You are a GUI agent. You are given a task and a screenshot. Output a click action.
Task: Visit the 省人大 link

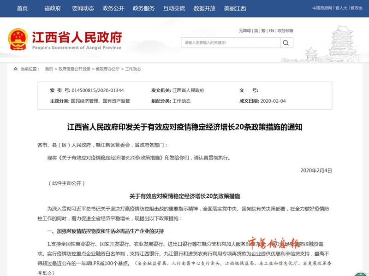[x=341, y=8]
